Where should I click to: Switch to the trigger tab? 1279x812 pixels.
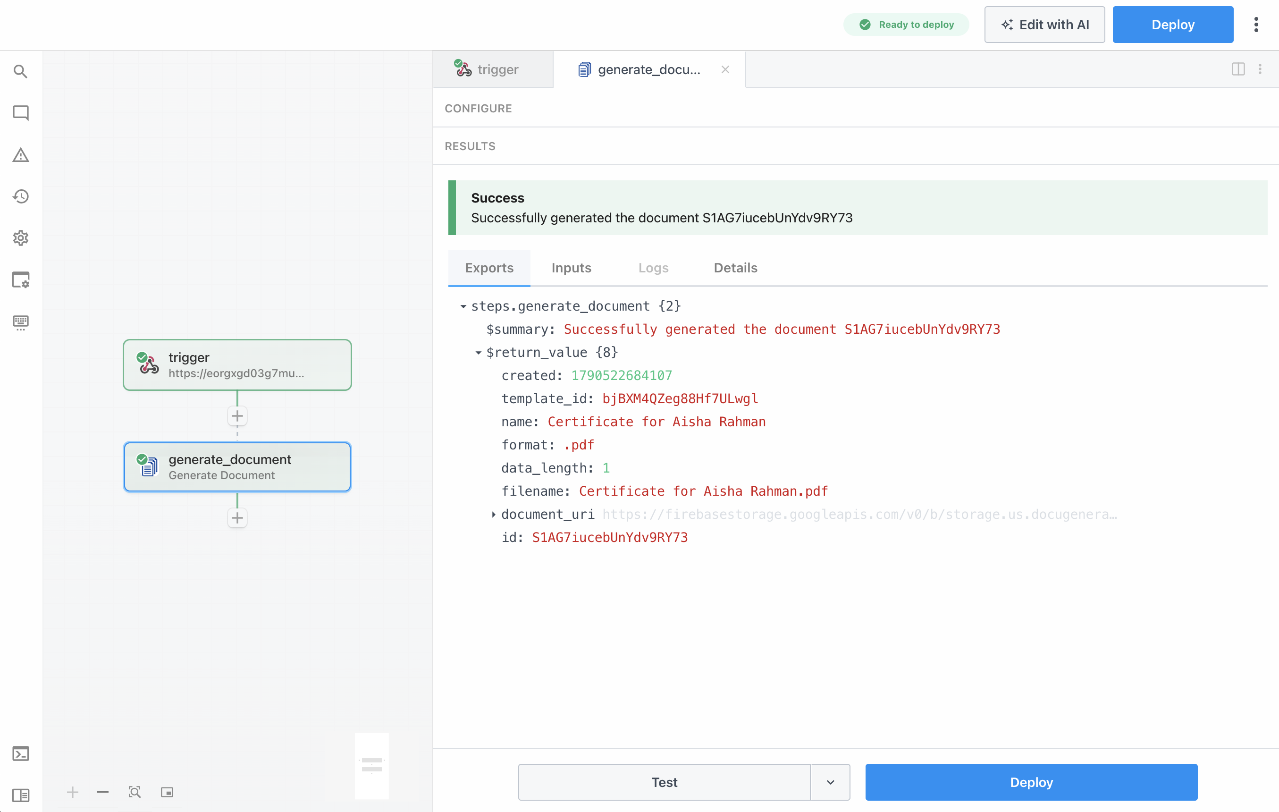[493, 69]
